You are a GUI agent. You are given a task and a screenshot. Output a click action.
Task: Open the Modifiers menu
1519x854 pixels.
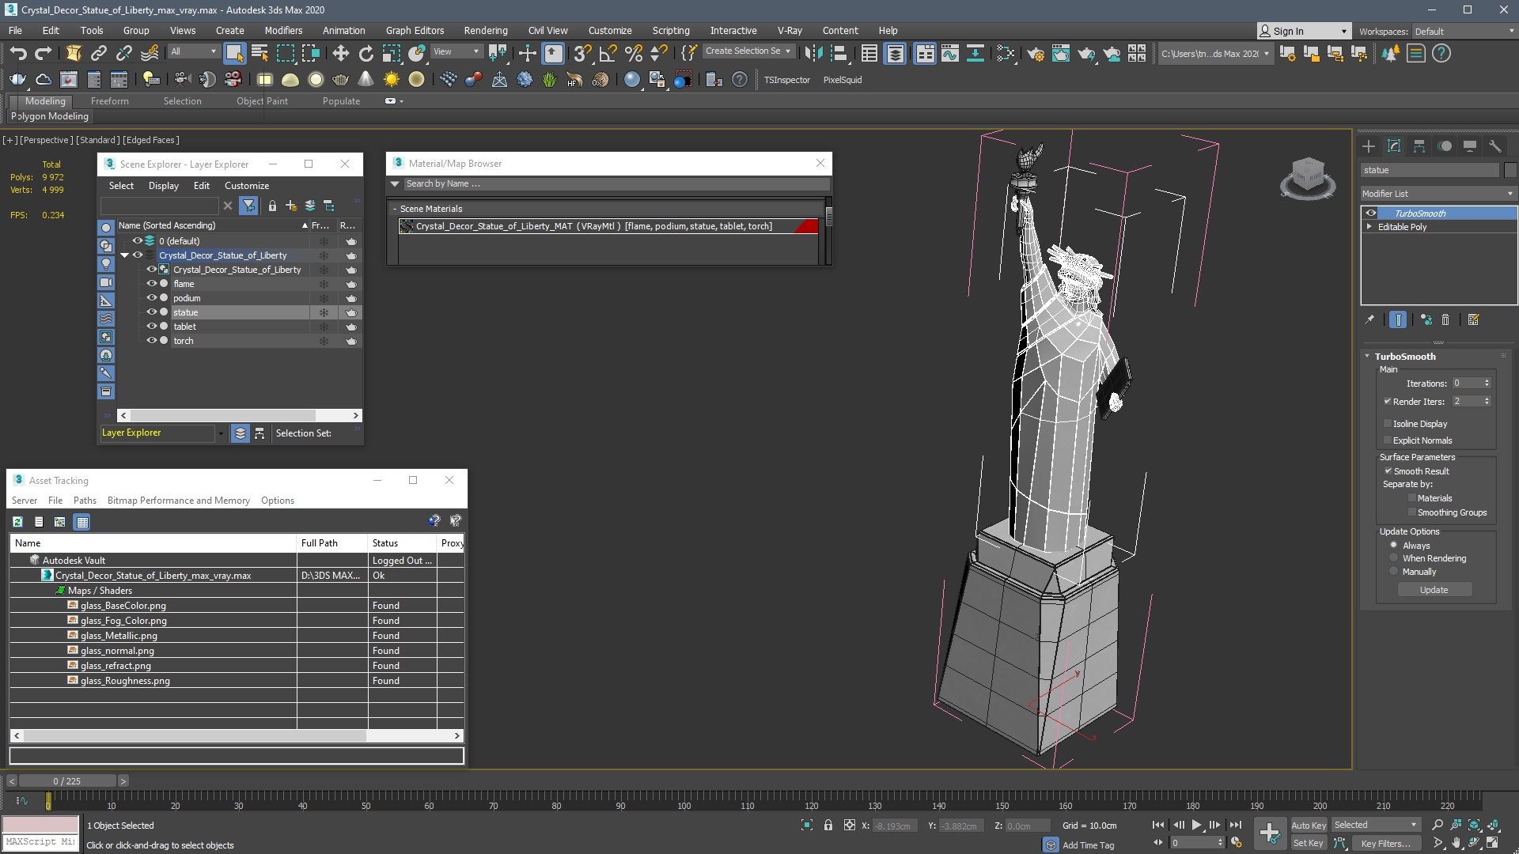point(283,31)
